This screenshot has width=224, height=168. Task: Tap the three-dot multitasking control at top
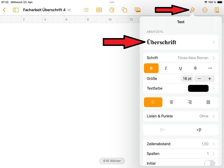point(112,2)
